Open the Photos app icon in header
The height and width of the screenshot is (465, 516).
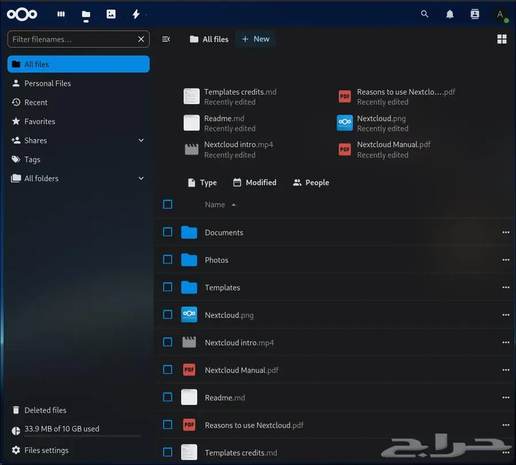111,14
